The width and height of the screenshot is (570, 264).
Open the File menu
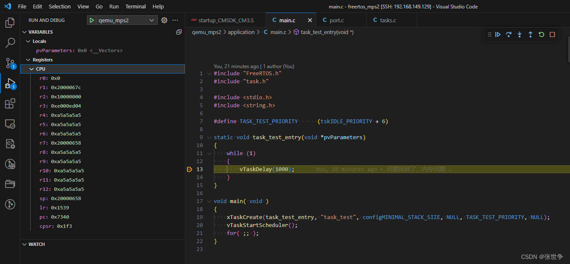(x=22, y=6)
